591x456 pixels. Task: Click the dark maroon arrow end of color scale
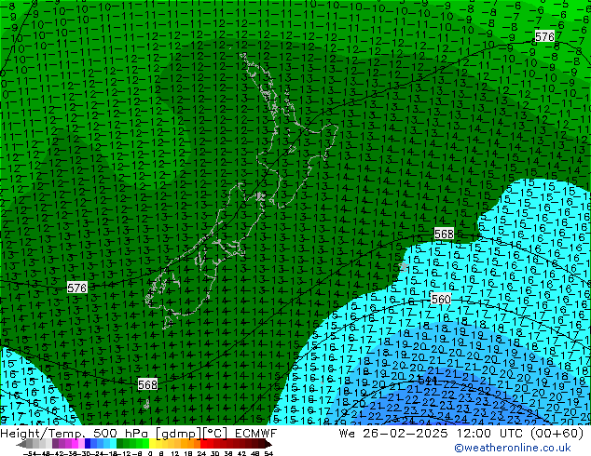(268, 444)
